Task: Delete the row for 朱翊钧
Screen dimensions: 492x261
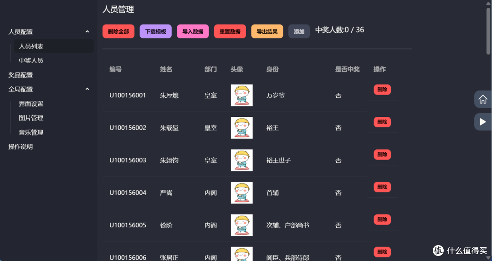Action: click(x=382, y=155)
